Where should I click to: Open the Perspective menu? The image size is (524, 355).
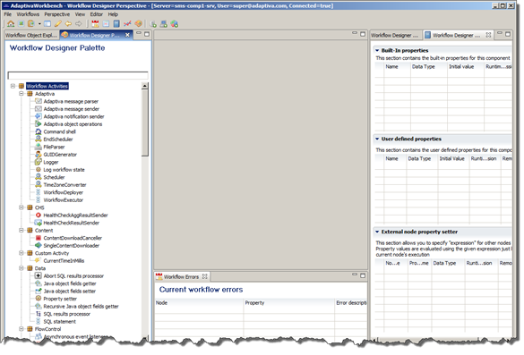click(x=57, y=14)
